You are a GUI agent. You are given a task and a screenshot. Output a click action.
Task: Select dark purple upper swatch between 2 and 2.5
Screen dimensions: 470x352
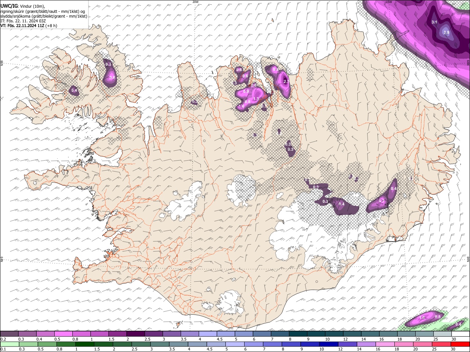pos(135,334)
